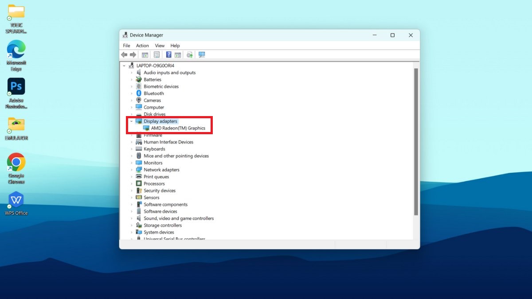Click the vertical scrollbar in the device list
This screenshot has height=299, width=532.
(415, 142)
